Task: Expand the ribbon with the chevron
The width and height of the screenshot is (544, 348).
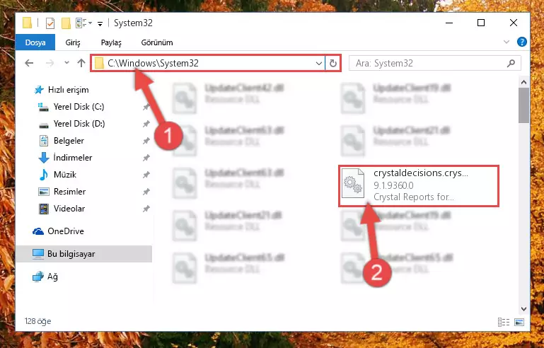Action: click(x=507, y=42)
